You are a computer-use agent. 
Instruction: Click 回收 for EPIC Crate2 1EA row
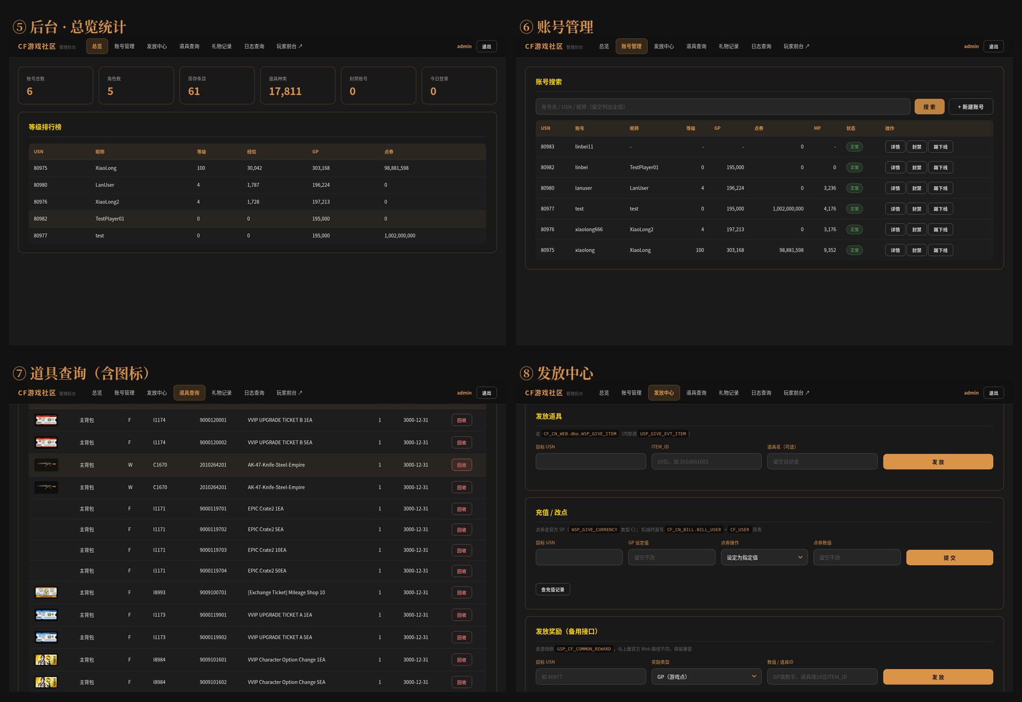462,509
